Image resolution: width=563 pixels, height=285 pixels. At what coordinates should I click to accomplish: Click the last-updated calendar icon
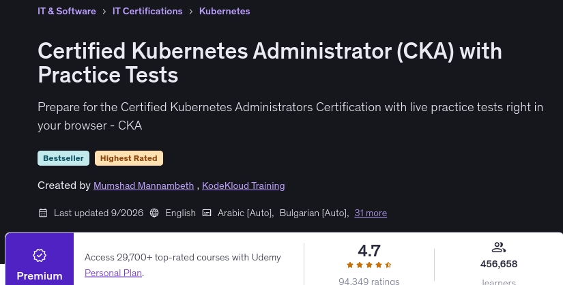pyautogui.click(x=43, y=213)
